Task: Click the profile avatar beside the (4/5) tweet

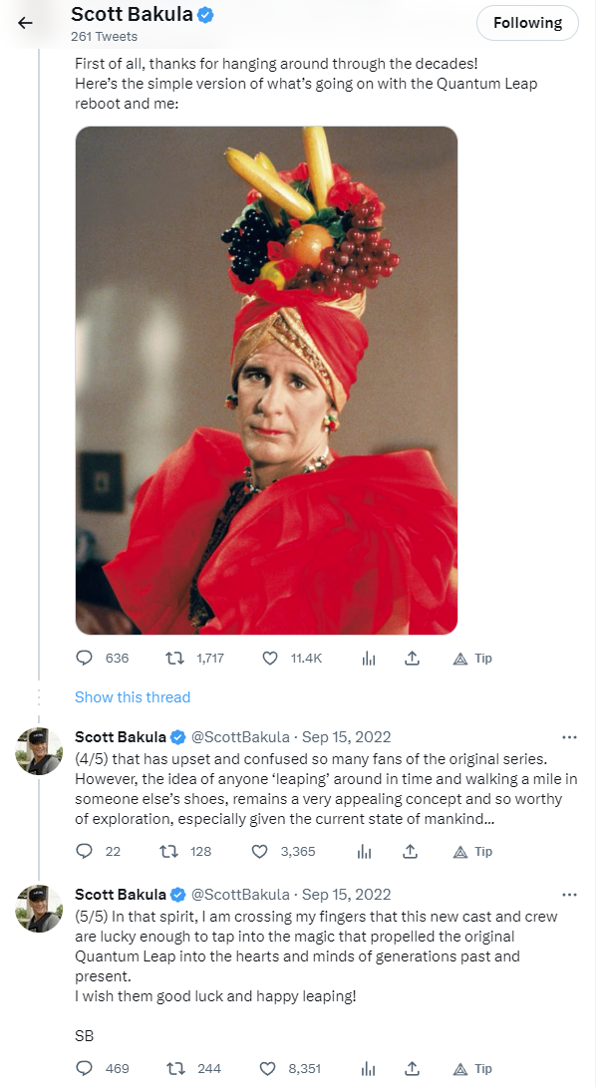Action: pyautogui.click(x=40, y=750)
